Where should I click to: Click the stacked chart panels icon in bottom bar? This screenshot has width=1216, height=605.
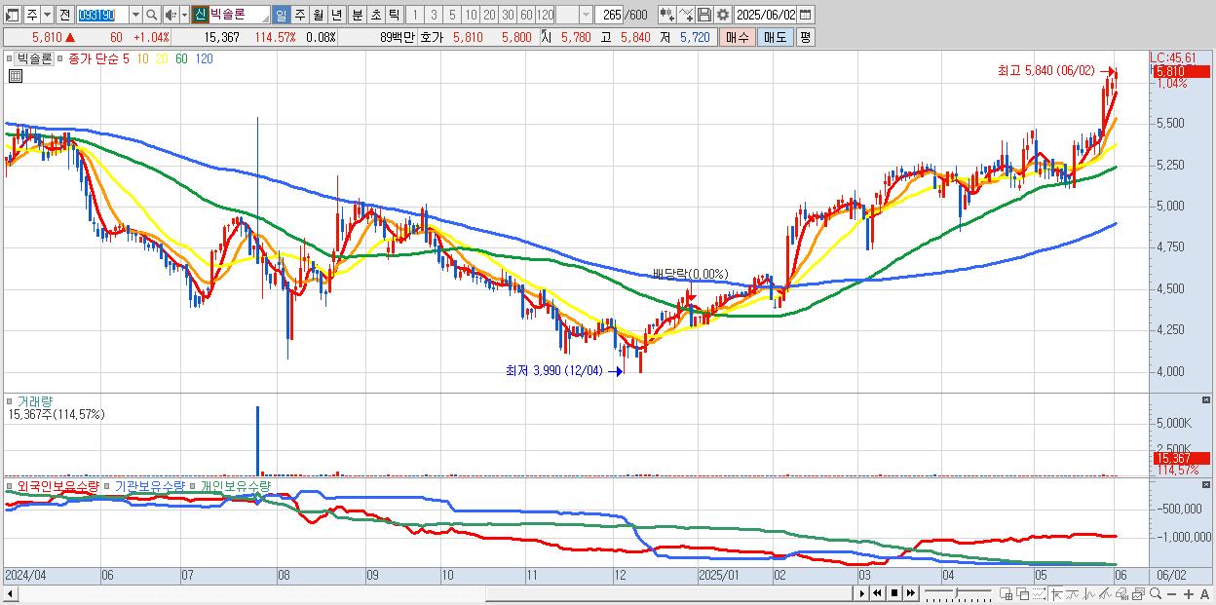coord(1138,594)
